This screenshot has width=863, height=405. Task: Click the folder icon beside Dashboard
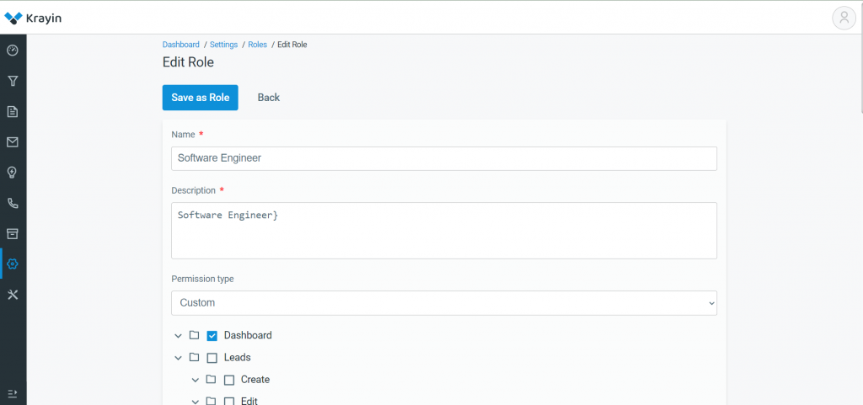(195, 334)
